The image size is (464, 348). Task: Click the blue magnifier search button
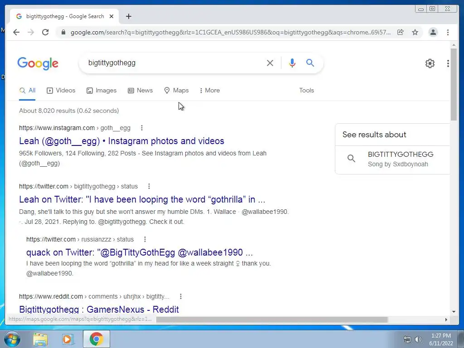coord(310,63)
